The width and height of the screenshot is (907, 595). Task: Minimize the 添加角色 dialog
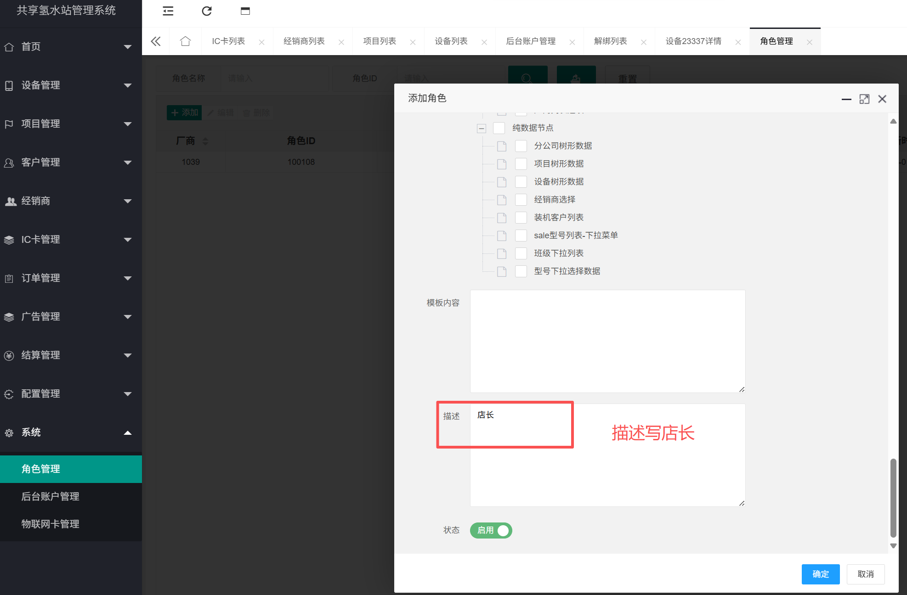tap(846, 99)
